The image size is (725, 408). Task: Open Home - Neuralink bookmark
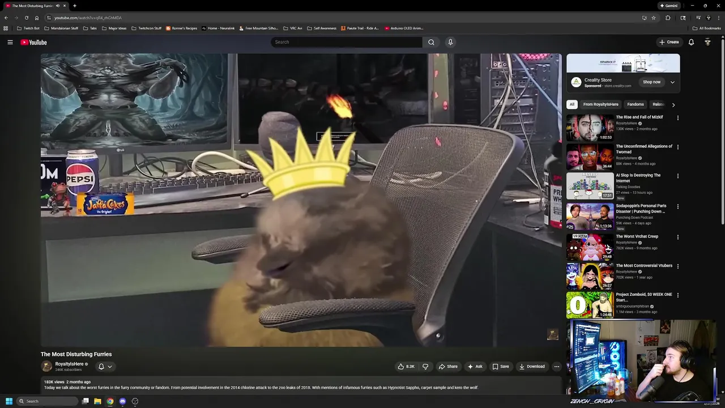click(218, 28)
